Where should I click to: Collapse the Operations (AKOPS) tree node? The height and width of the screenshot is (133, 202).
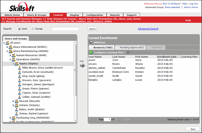tap(10, 59)
